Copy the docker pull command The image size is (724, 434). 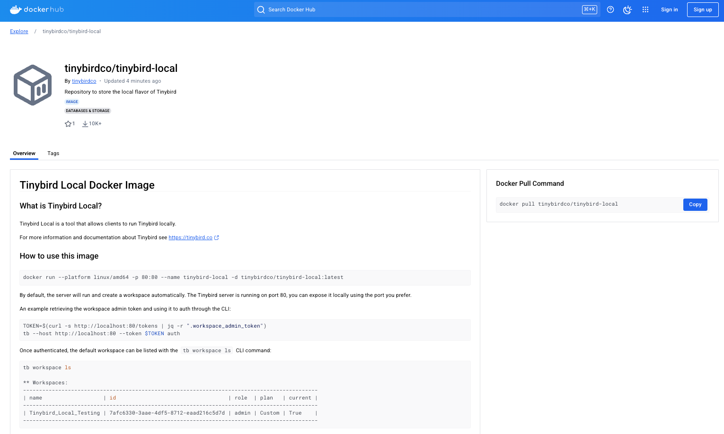click(695, 204)
